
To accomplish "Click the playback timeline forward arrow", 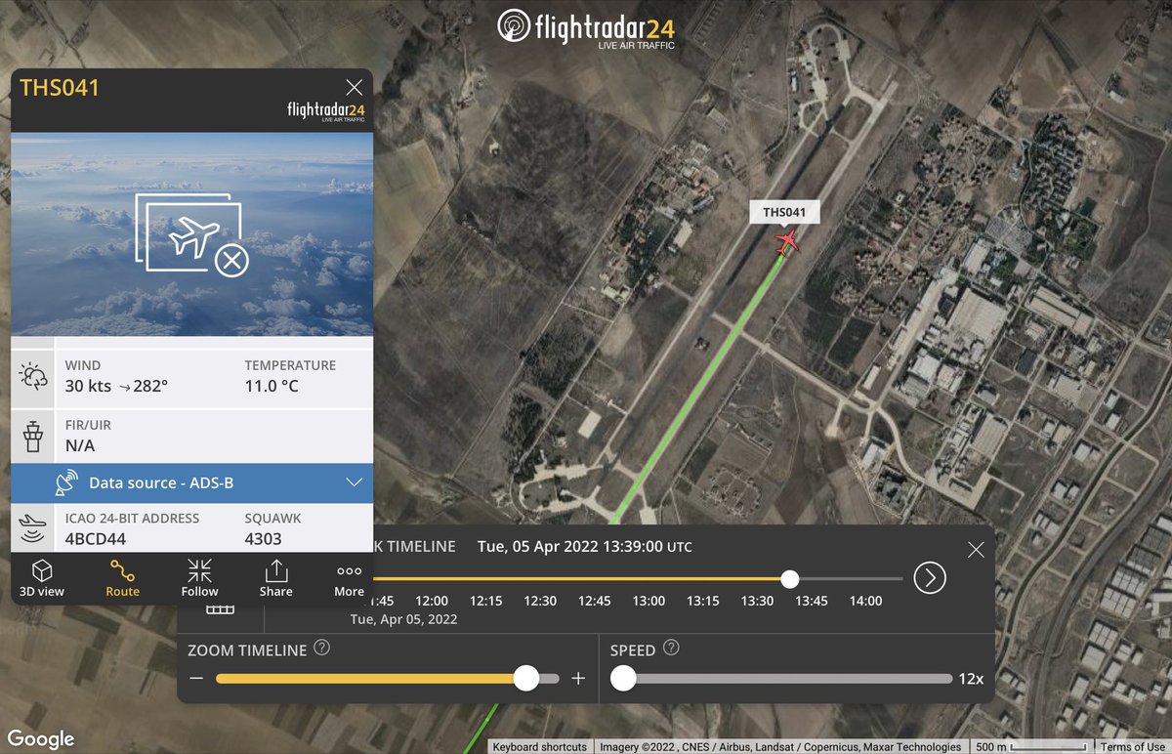I will (x=930, y=578).
